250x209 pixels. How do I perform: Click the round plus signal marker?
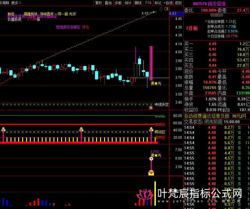click(151, 159)
